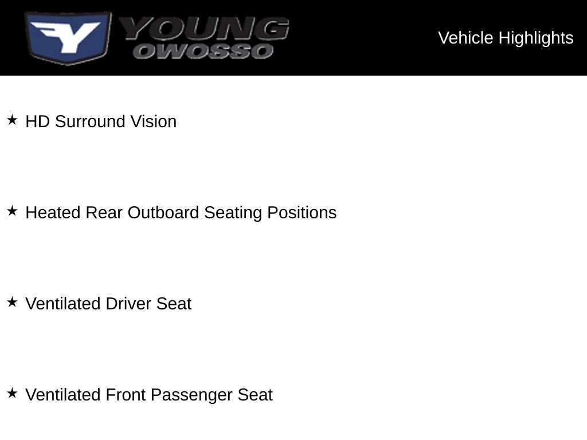Click the YOUNG wordmark in the header
Image resolution: width=587 pixels, height=440 pixels.
[x=205, y=29]
